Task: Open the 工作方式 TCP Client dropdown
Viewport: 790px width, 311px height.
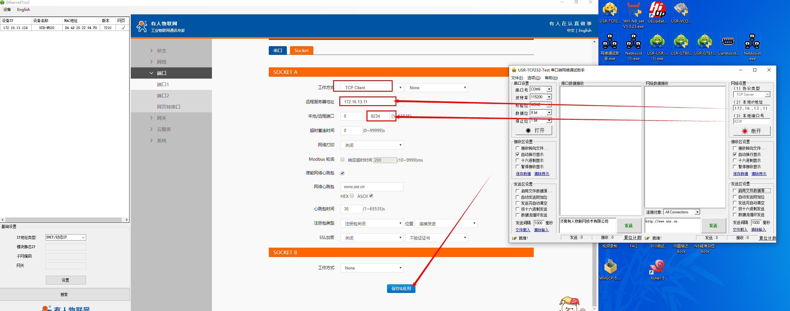Action: click(371, 88)
